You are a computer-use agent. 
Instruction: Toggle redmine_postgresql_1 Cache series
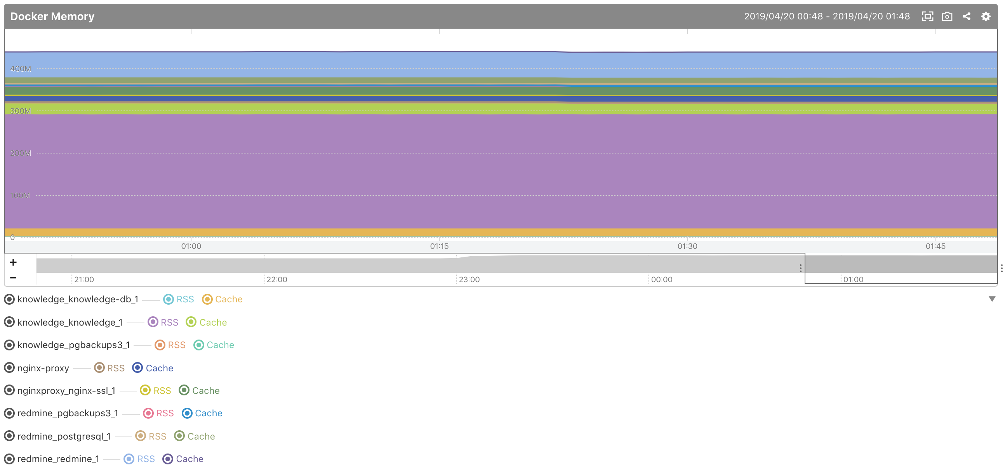point(179,436)
